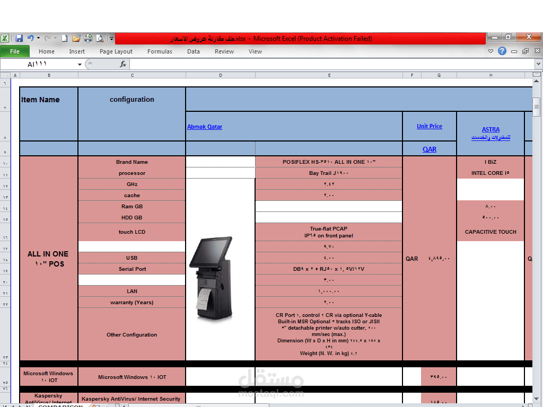
Task: Click the vertical scrollbar up arrow
Action: (537, 81)
